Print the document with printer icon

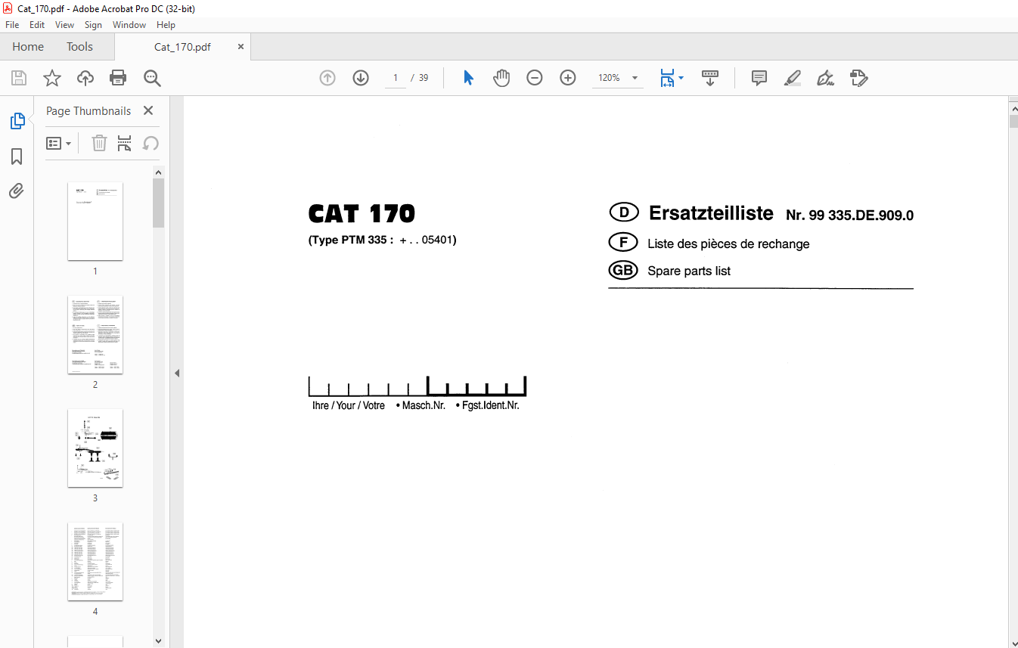pos(118,78)
